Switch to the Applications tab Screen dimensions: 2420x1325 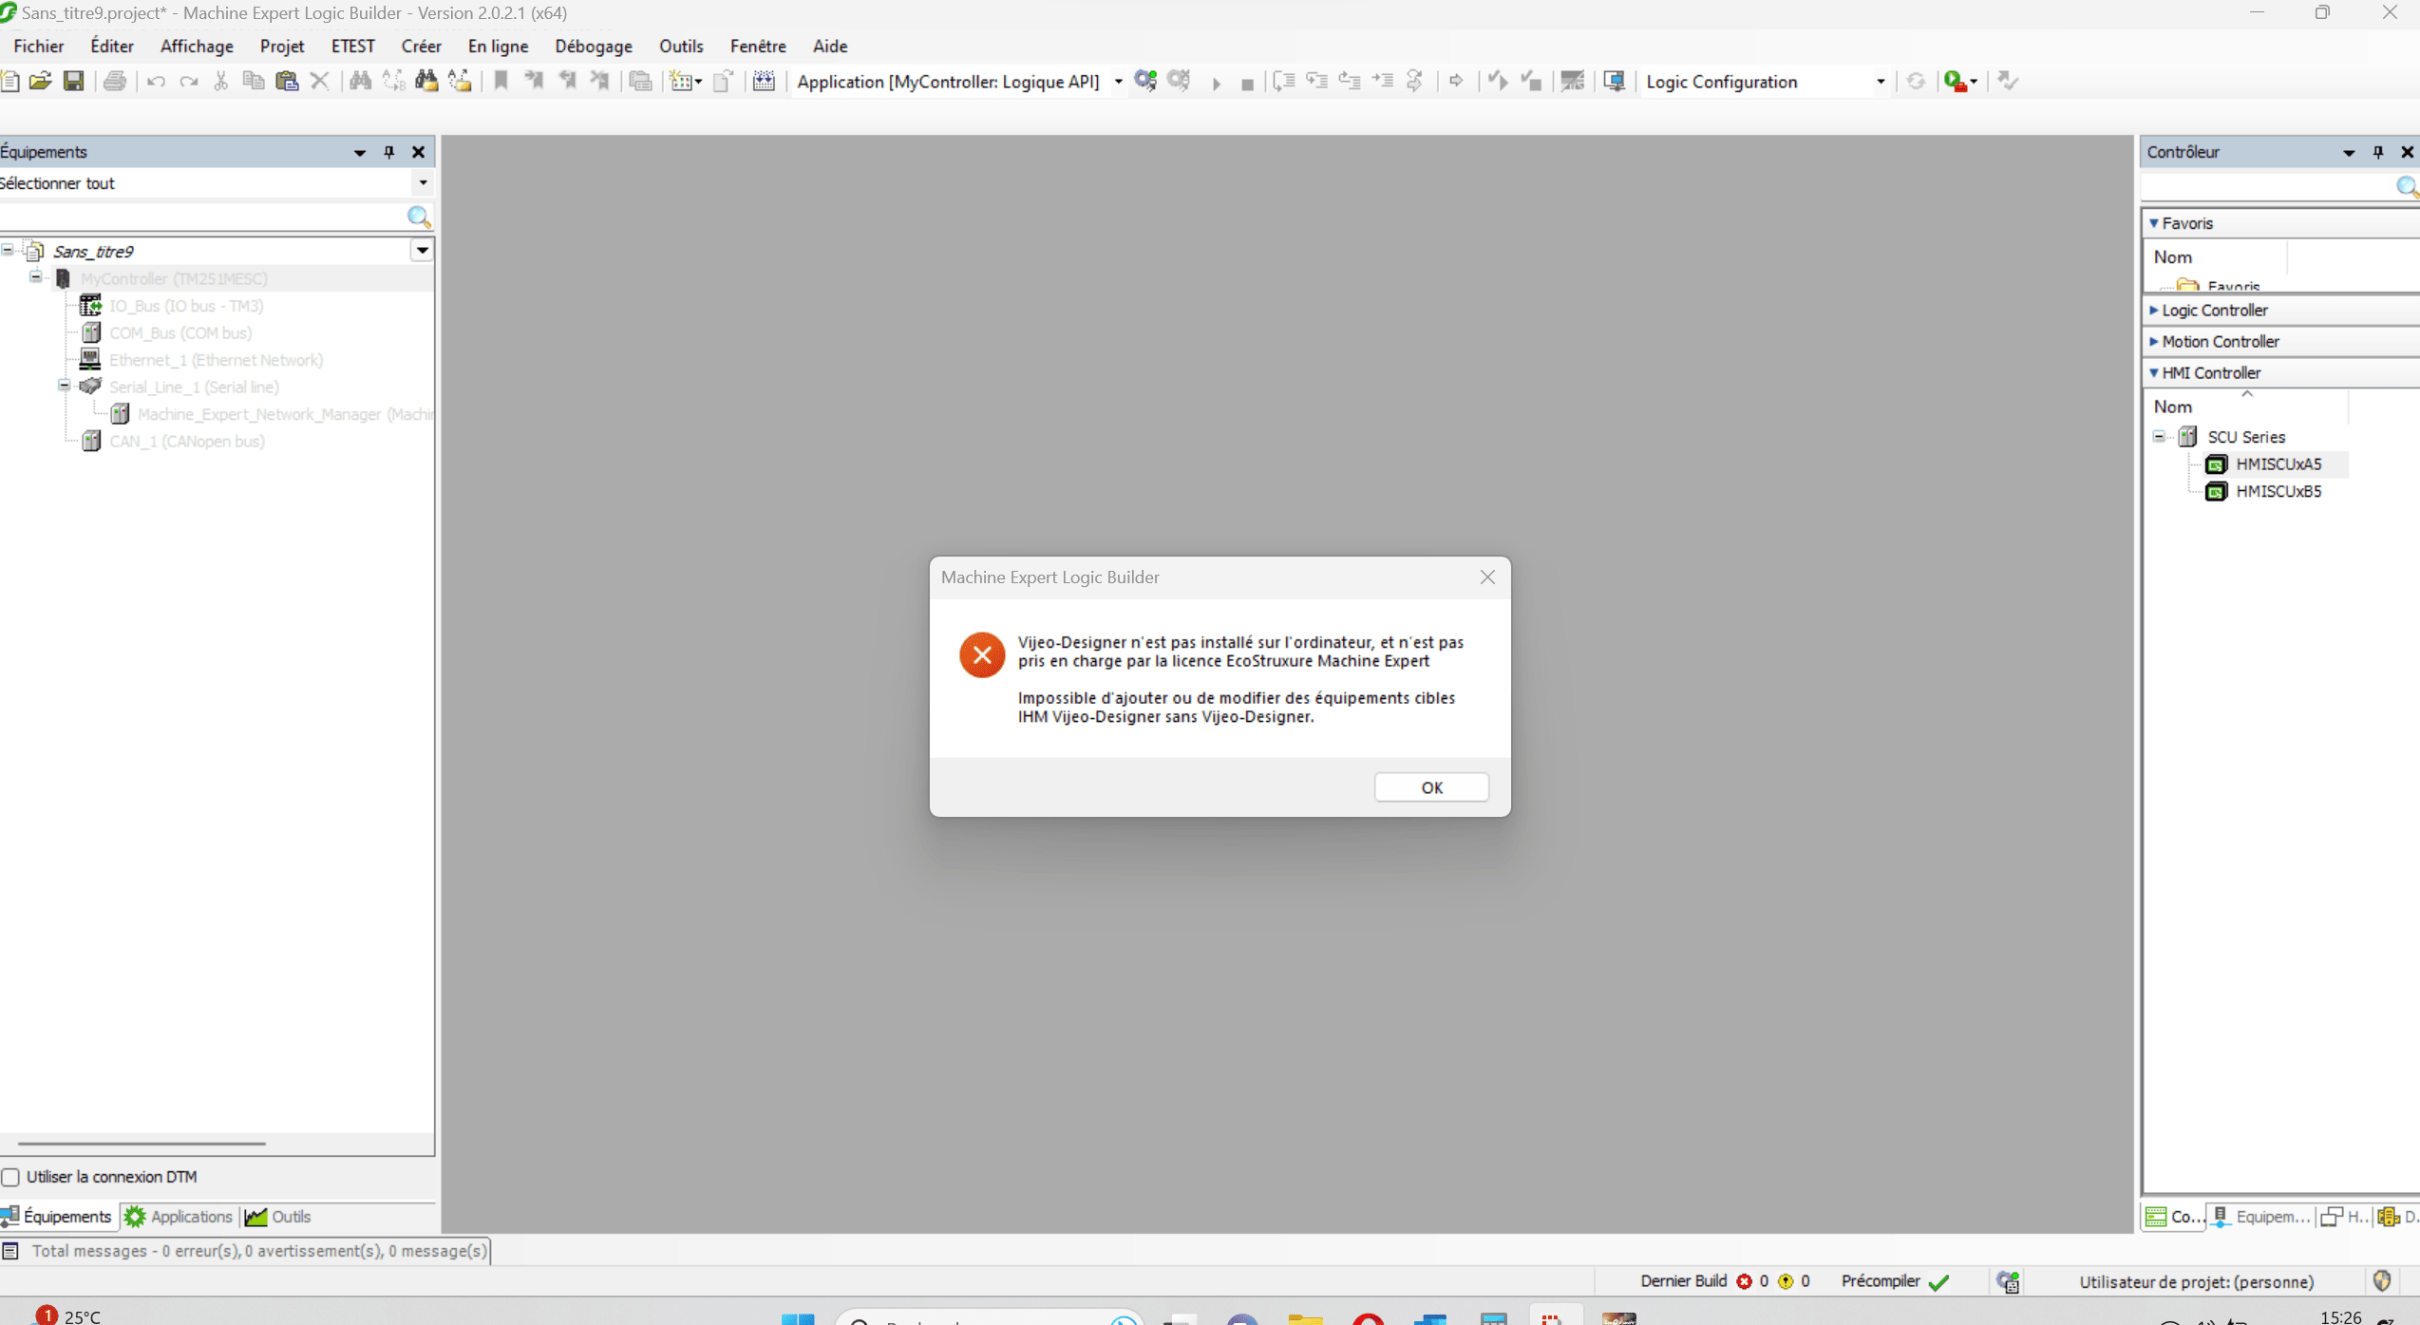[x=180, y=1217]
